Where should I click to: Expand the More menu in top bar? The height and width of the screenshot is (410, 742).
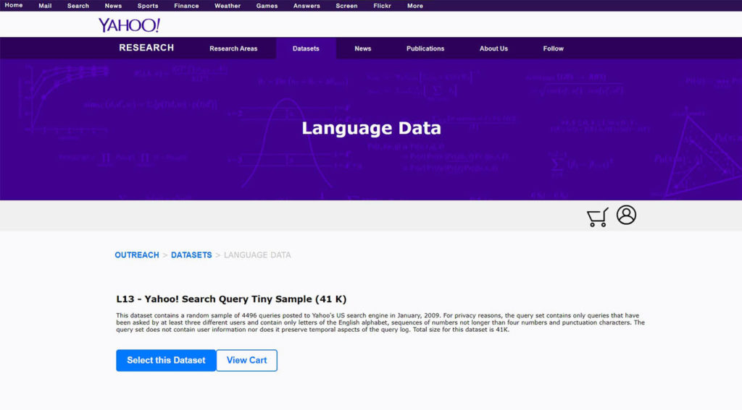(x=415, y=6)
